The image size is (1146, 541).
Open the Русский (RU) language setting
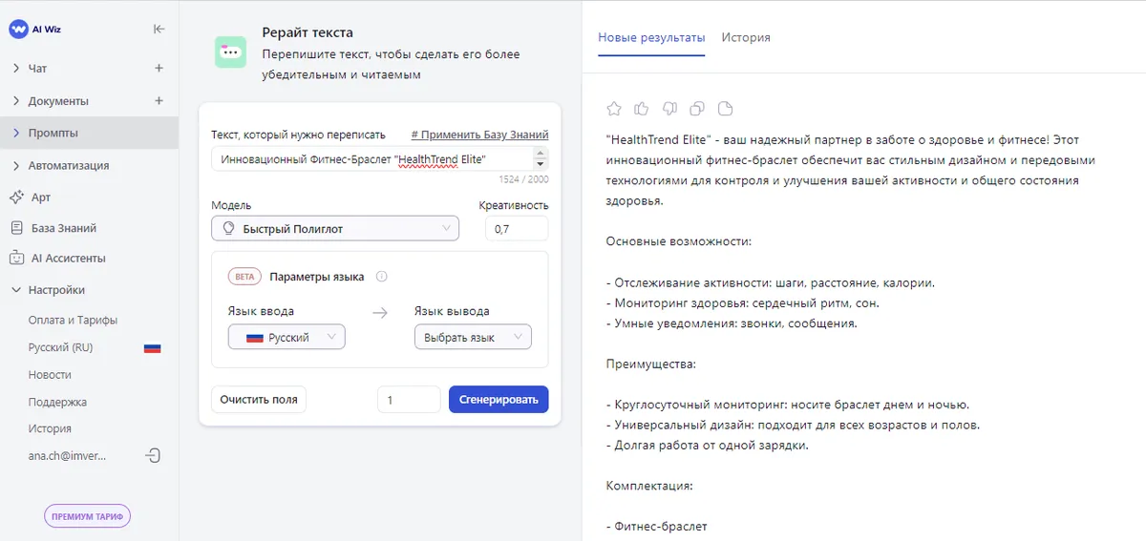(x=61, y=348)
